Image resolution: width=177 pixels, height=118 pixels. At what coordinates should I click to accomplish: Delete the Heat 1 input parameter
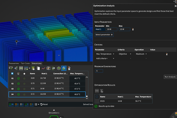(x=133, y=29)
